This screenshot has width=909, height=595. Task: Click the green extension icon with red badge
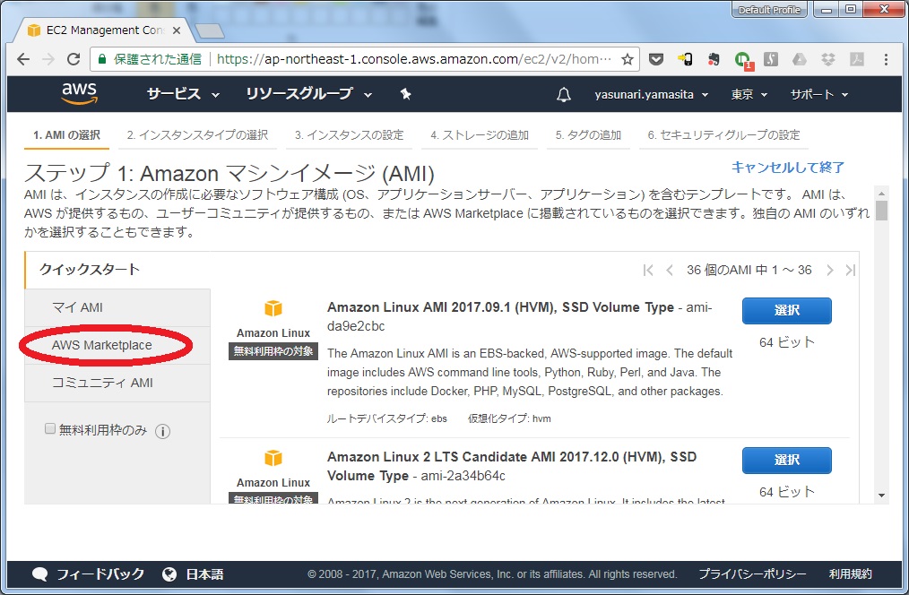tap(742, 60)
